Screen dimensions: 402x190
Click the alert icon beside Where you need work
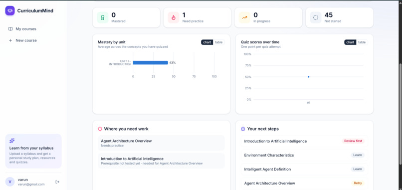coord(100,129)
